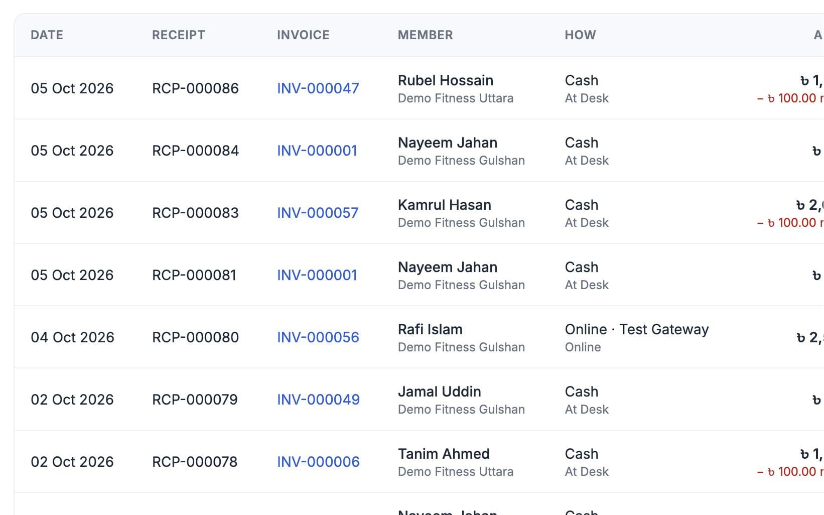Click the INVOICE column header
This screenshot has width=824, height=515.
(x=303, y=35)
